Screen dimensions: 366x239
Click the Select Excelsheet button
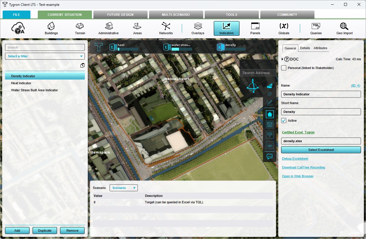(x=321, y=150)
